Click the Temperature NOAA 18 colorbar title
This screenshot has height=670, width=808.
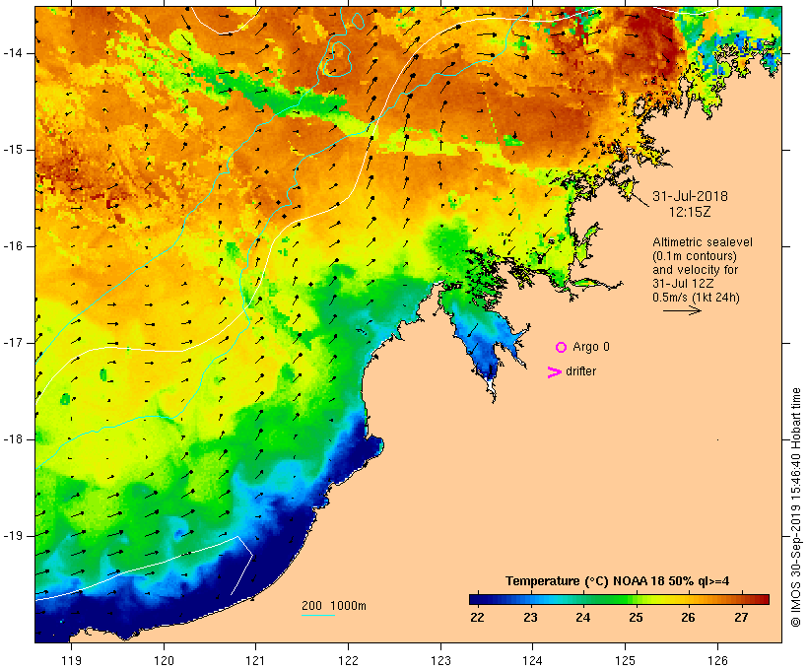[x=618, y=581]
